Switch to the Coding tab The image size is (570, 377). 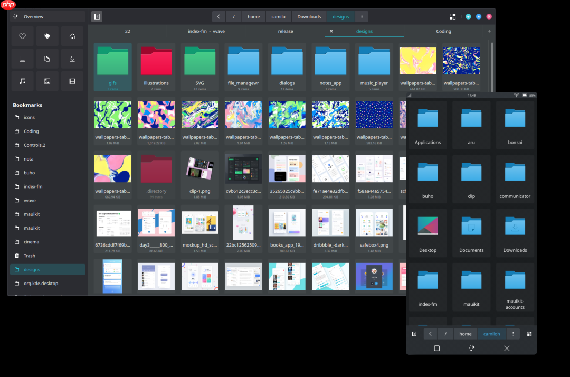pos(443,31)
